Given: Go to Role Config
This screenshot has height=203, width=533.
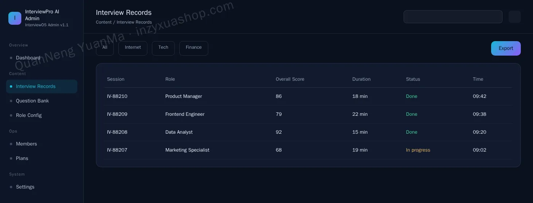Looking at the screenshot, I should point(41,115).
